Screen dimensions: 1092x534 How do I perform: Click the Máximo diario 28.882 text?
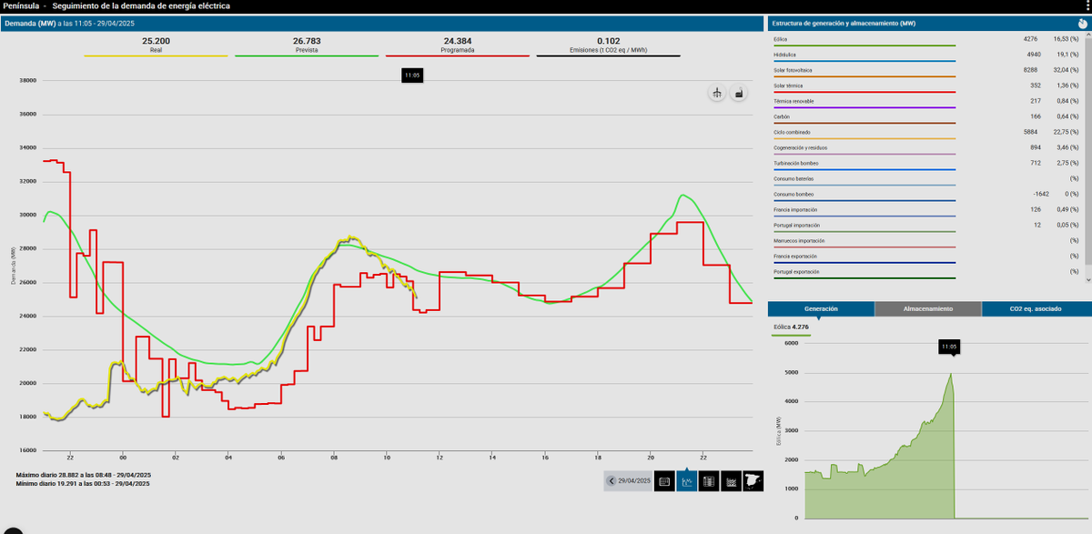83,475
